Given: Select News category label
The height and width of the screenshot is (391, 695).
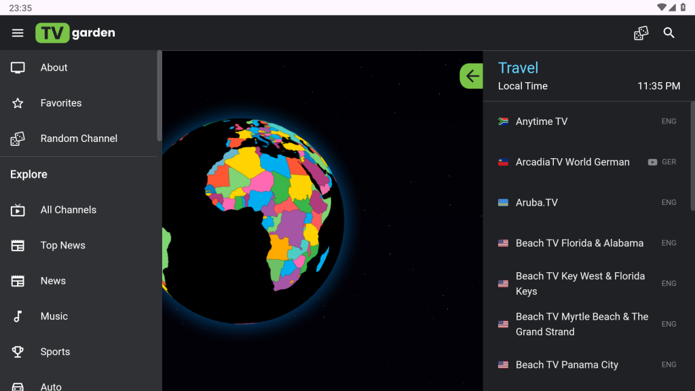Looking at the screenshot, I should [x=53, y=280].
